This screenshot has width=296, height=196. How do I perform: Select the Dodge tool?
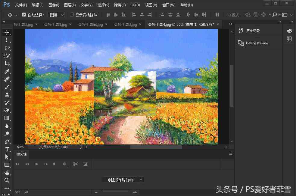point(7,134)
